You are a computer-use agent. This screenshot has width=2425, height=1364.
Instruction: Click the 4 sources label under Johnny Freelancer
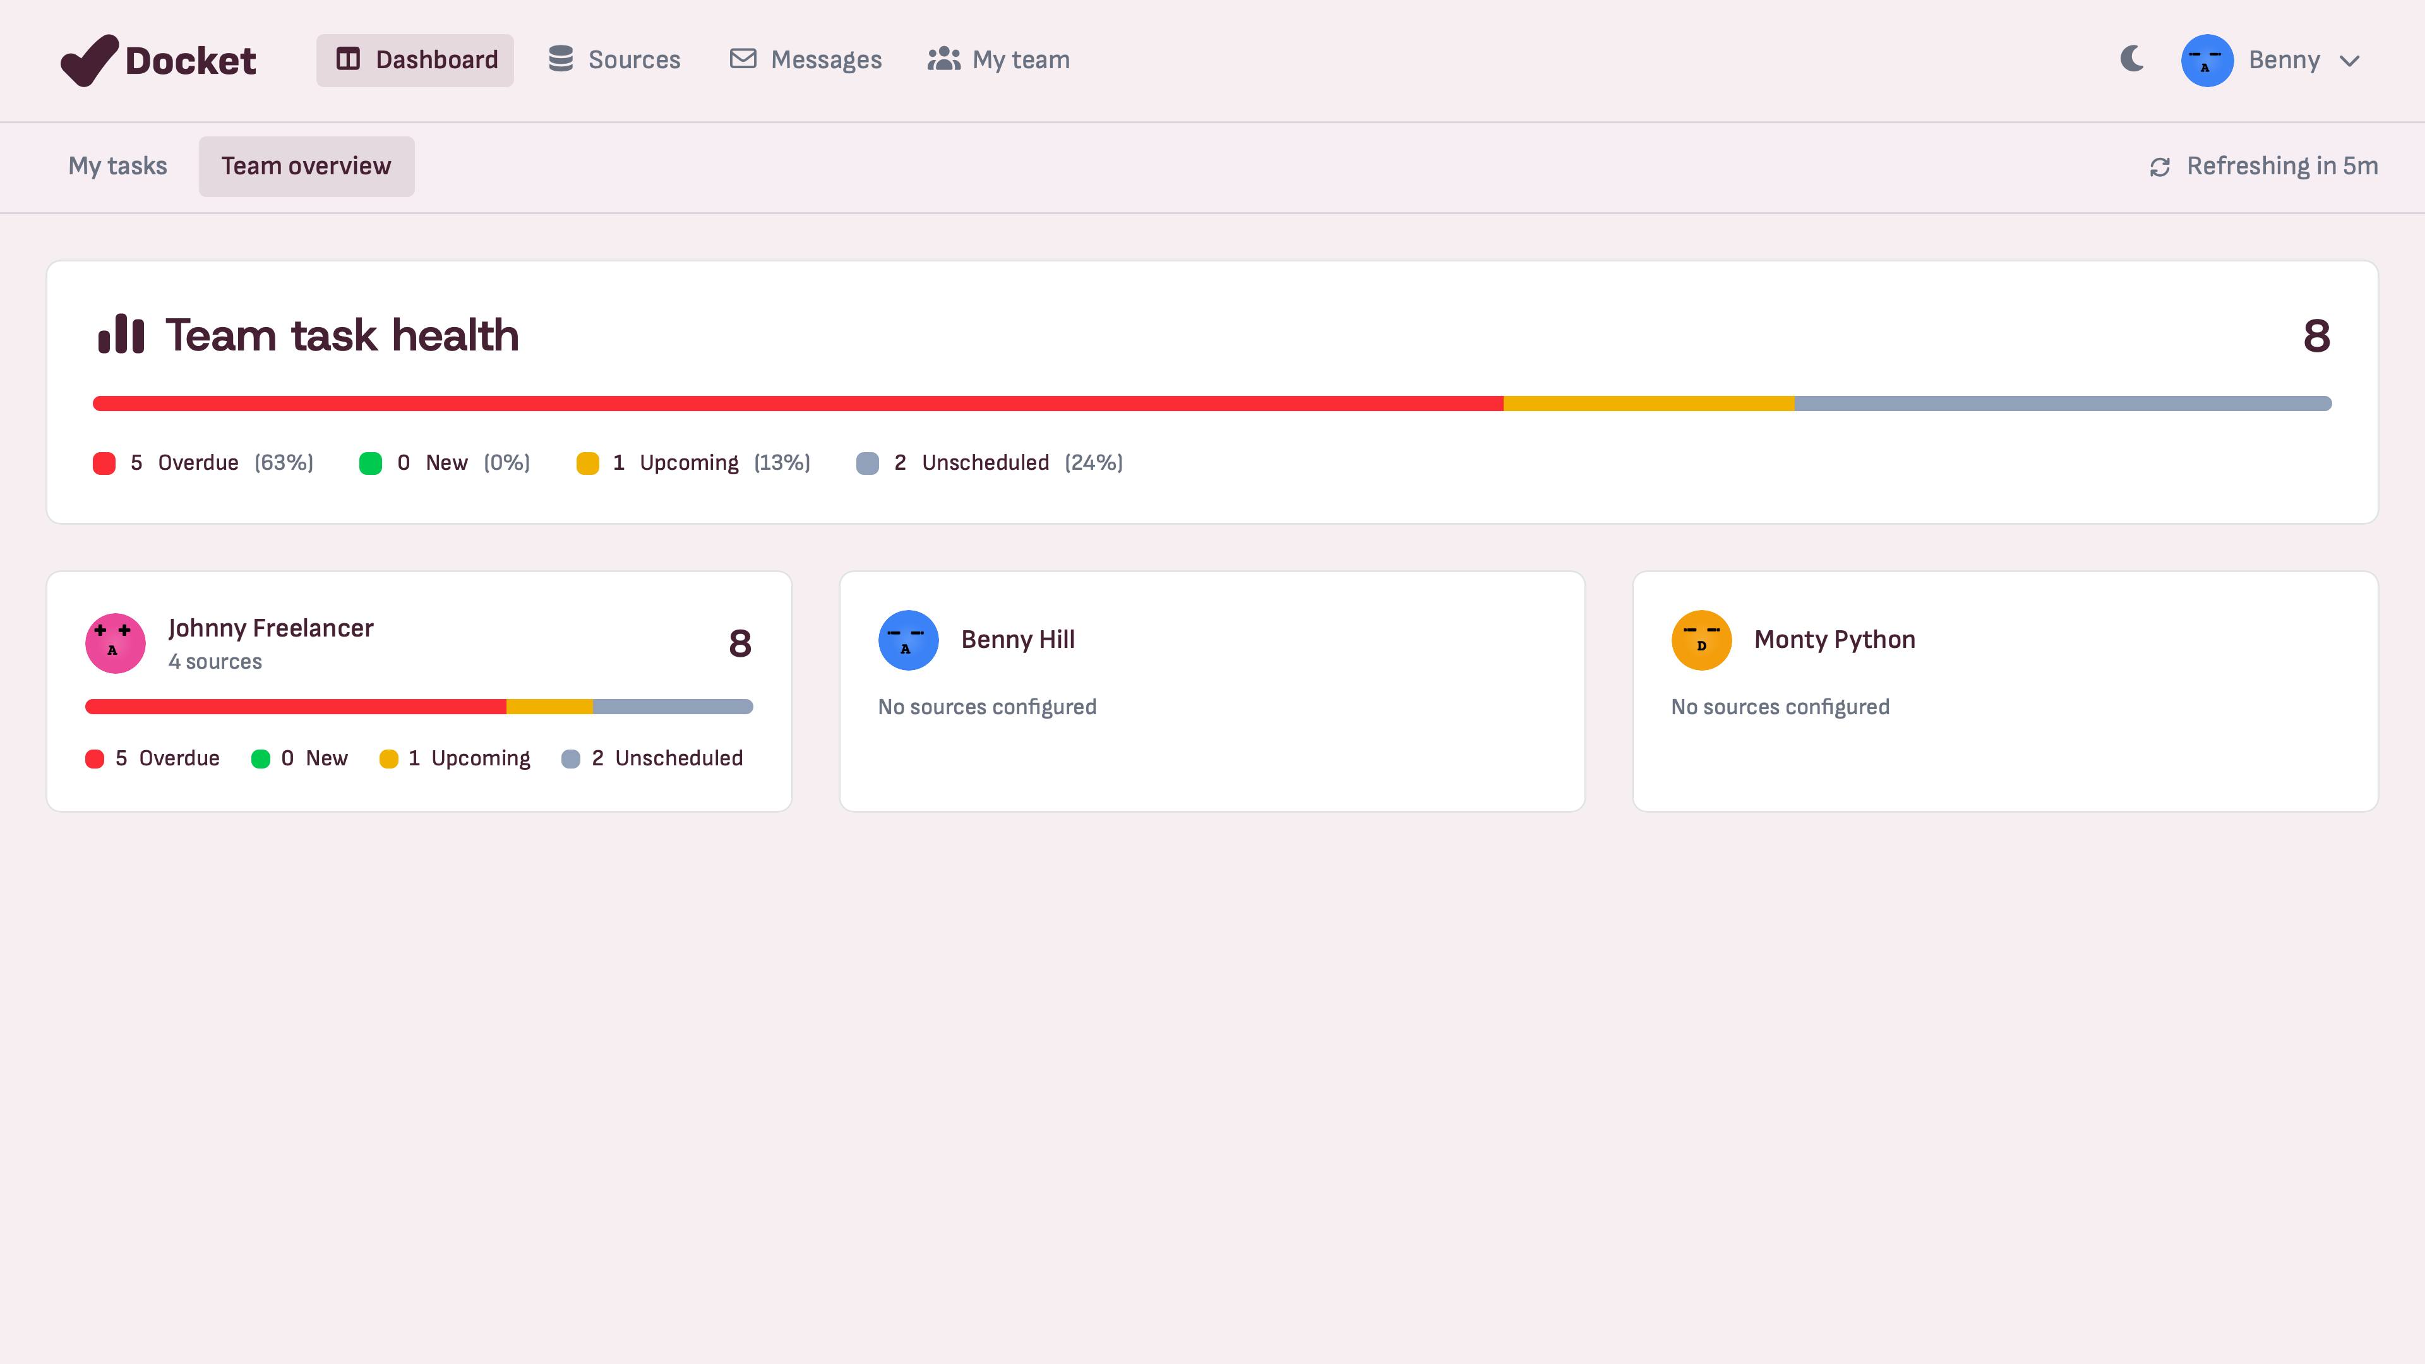(215, 662)
